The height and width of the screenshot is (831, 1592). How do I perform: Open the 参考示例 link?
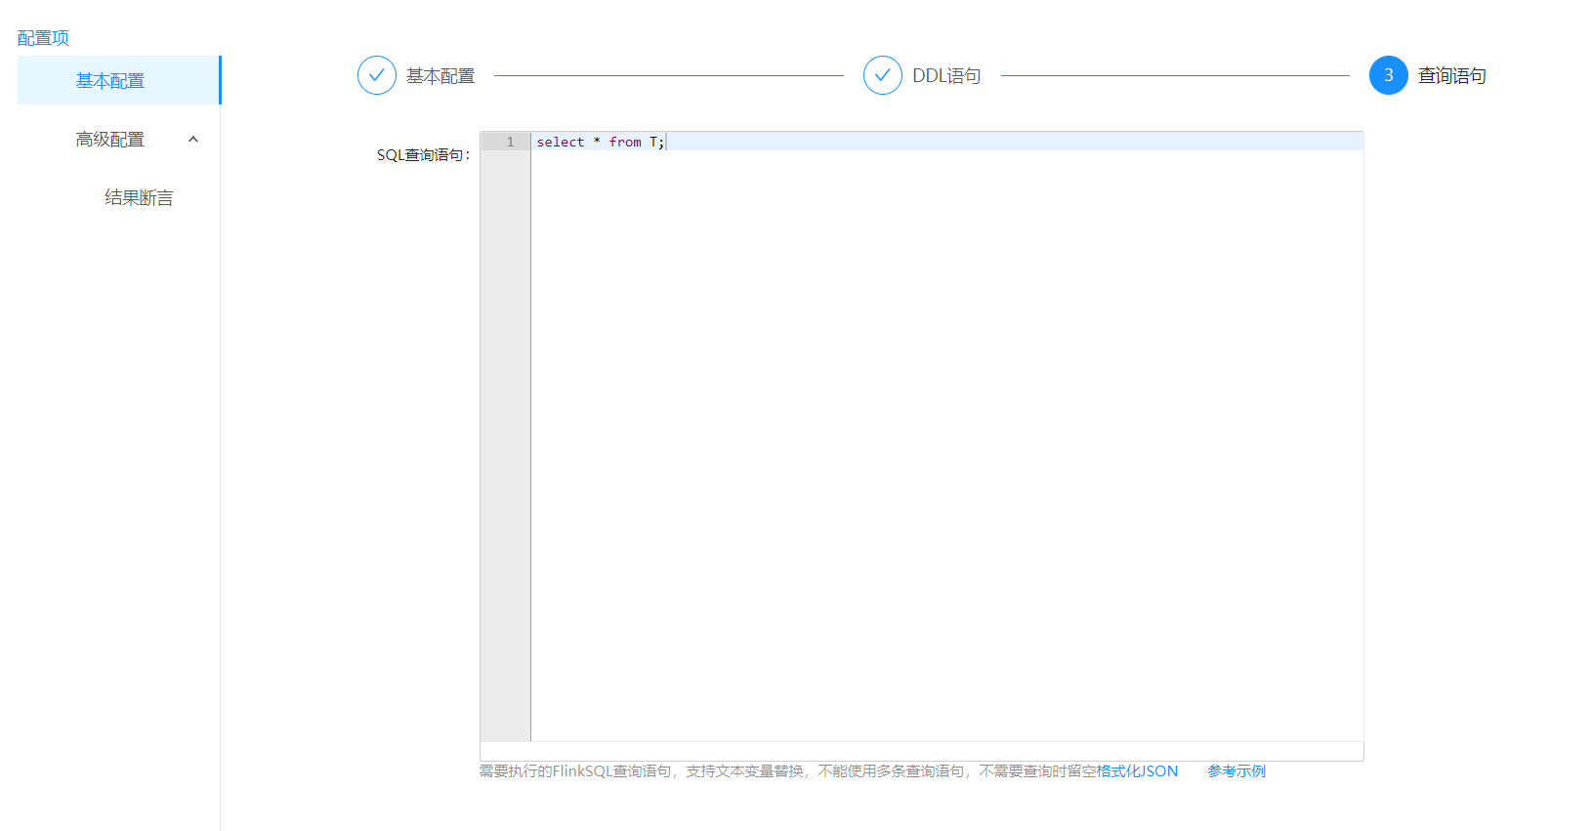pos(1236,771)
